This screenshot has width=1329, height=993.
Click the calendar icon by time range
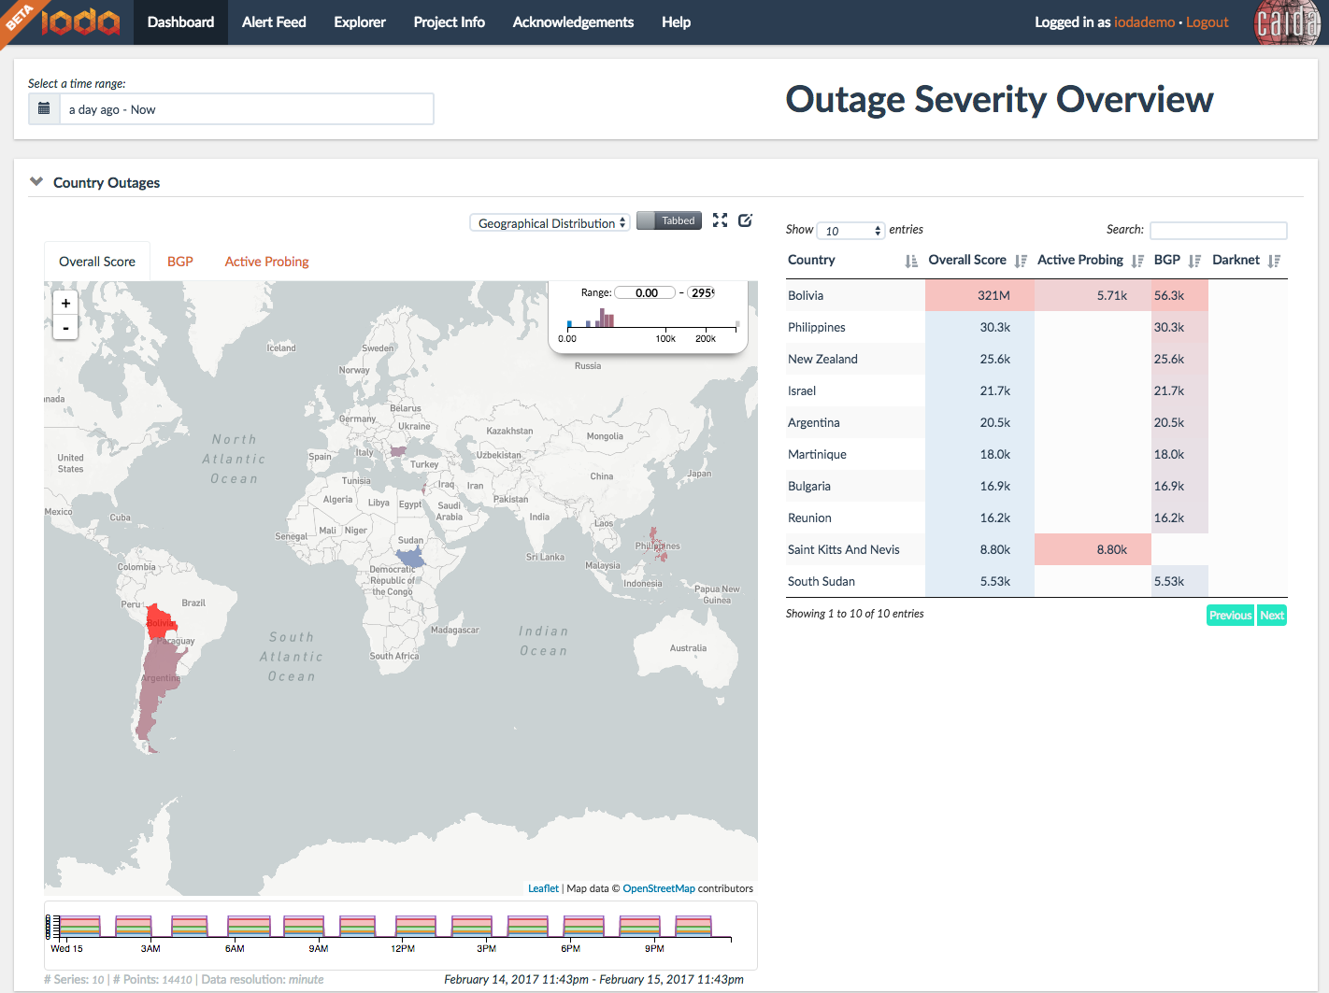44,109
